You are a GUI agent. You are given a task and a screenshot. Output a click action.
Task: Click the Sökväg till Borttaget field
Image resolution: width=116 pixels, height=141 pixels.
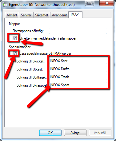[78, 77]
